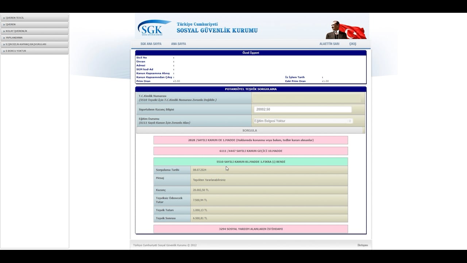The height and width of the screenshot is (263, 467).
Task: Select the Teşvik Sonrası value 6.500,81 TL
Action: [x=200, y=218]
